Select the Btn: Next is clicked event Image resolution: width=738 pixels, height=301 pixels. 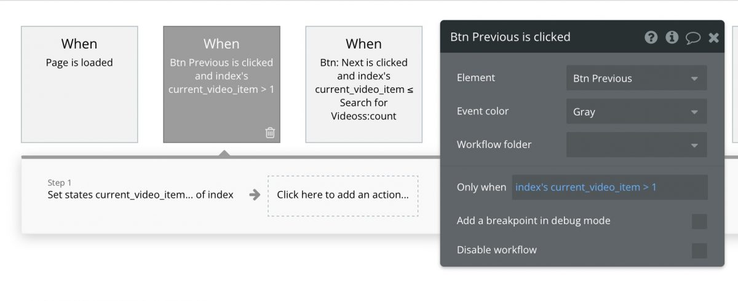coord(363,84)
